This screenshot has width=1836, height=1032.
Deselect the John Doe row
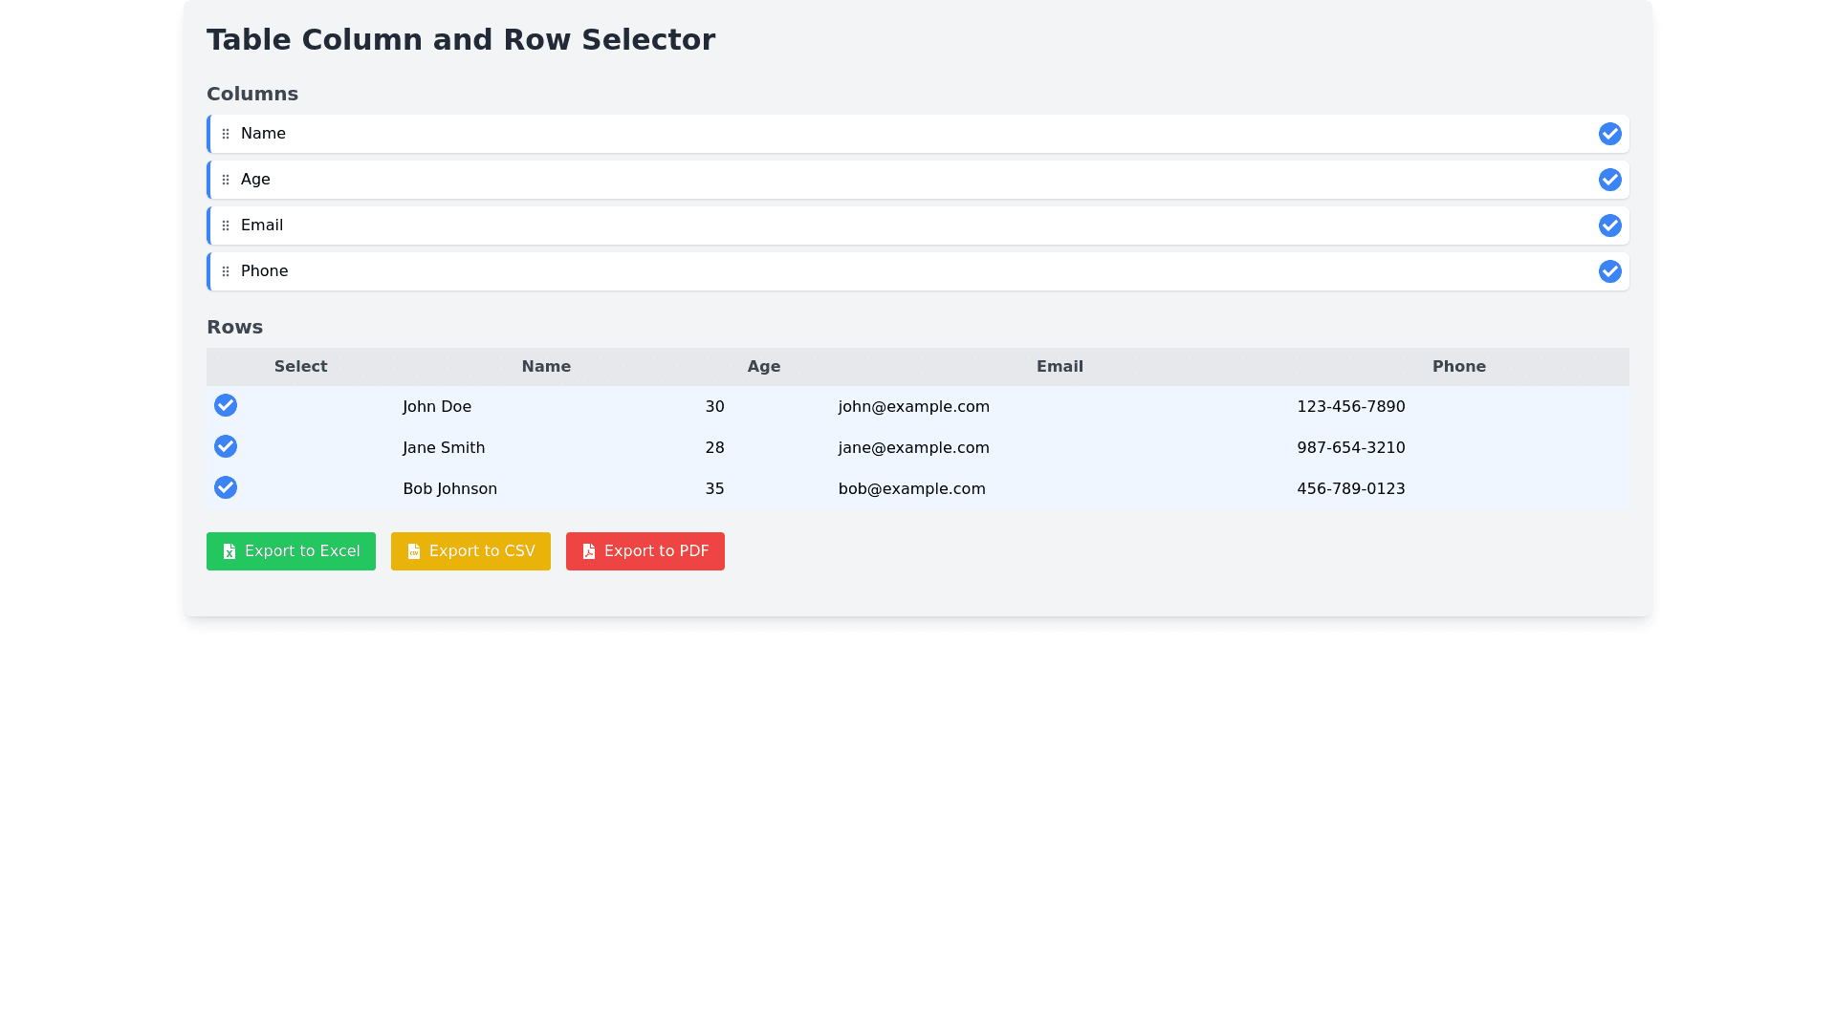(226, 405)
